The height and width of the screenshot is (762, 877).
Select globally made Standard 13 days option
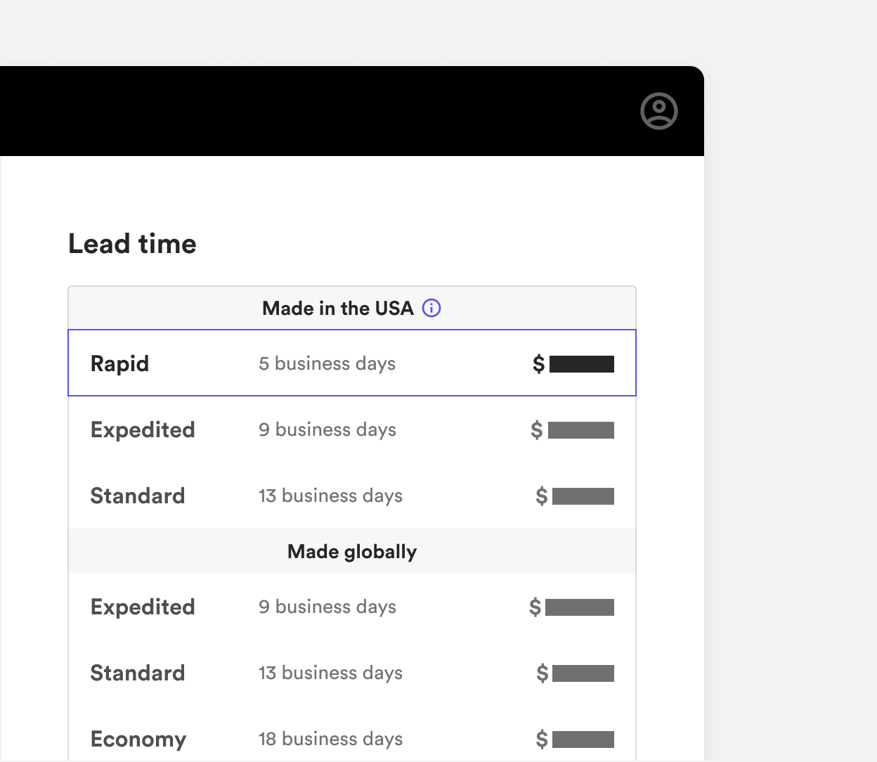352,673
